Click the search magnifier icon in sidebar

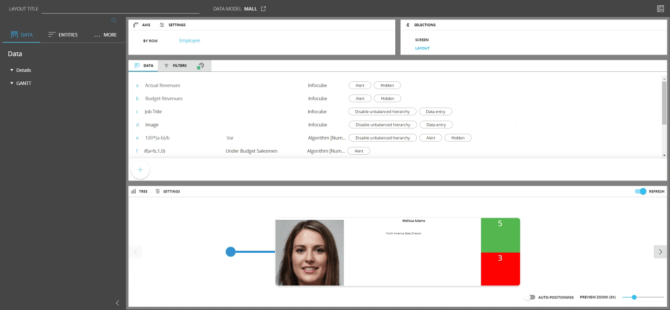pos(114,20)
